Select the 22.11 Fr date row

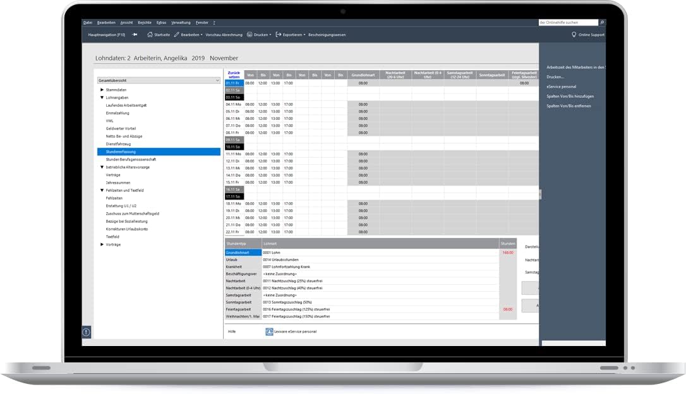[234, 232]
